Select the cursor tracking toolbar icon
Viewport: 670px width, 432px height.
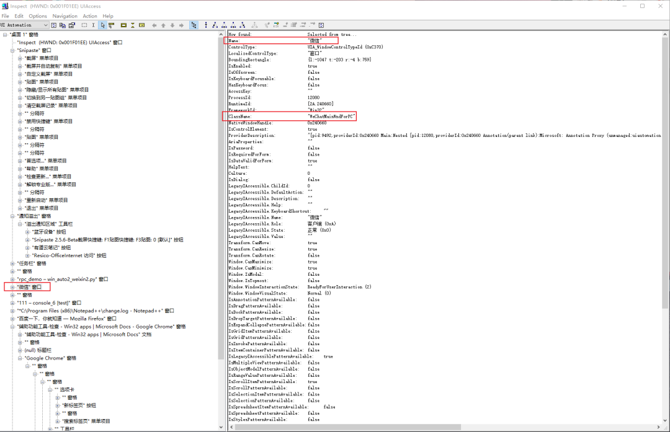tap(103, 25)
